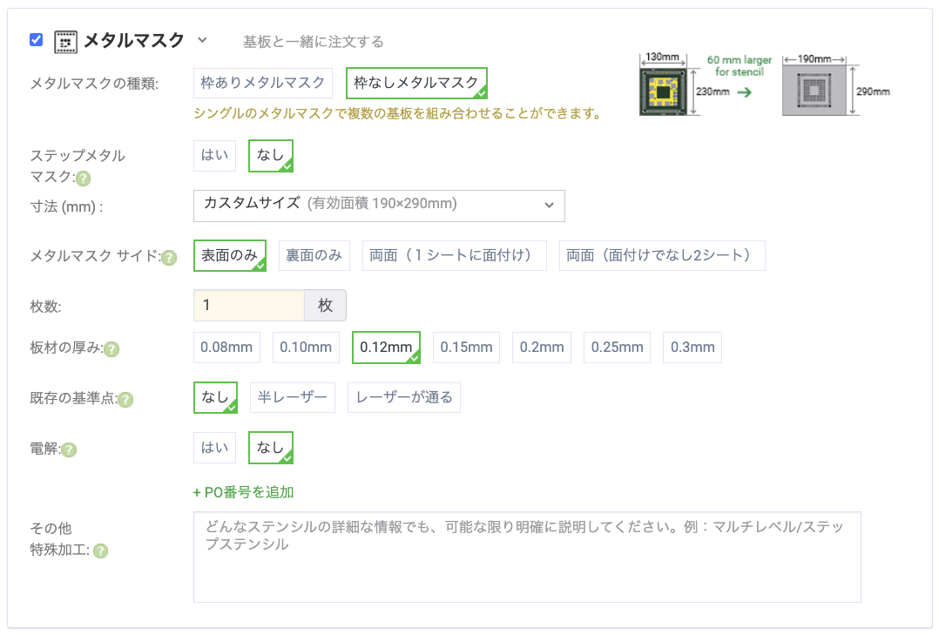Viewport: 939px width, 635px height.
Task: Click help icon beside 特殊加工 label
Action: pyautogui.click(x=101, y=551)
